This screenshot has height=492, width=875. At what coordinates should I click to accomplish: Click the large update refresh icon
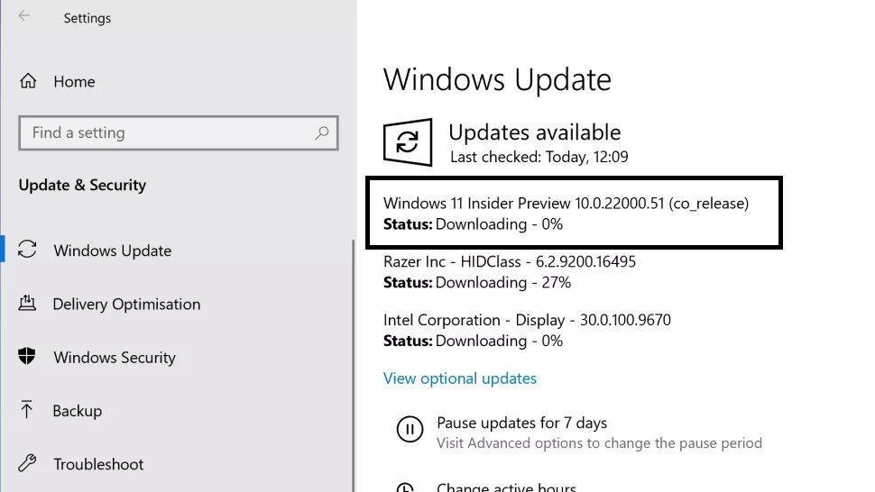pos(408,142)
